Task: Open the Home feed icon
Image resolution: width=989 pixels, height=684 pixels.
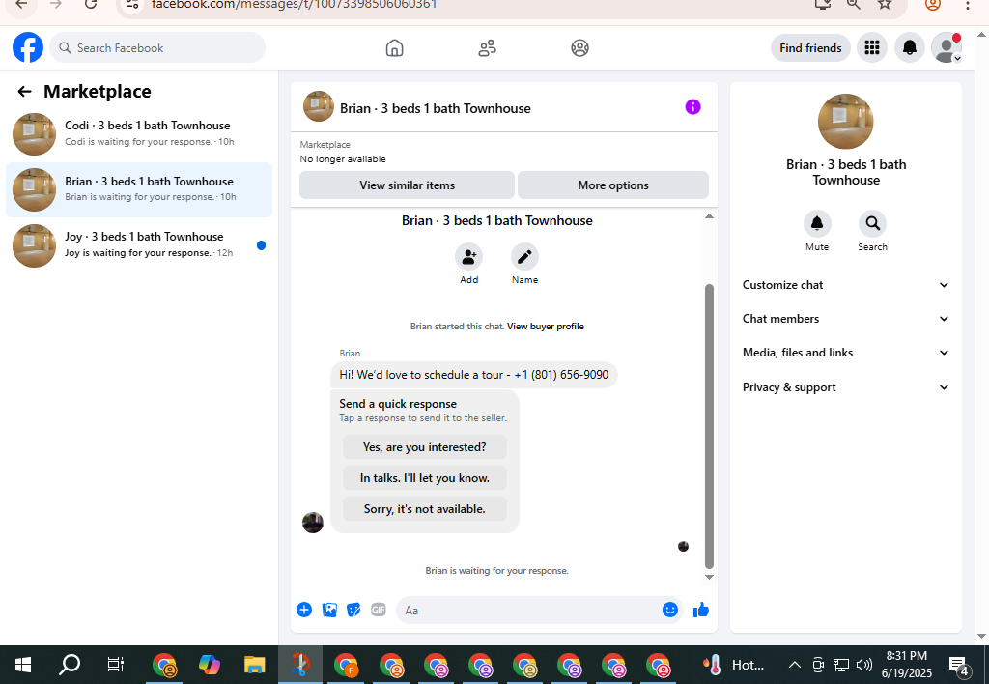Action: (394, 48)
